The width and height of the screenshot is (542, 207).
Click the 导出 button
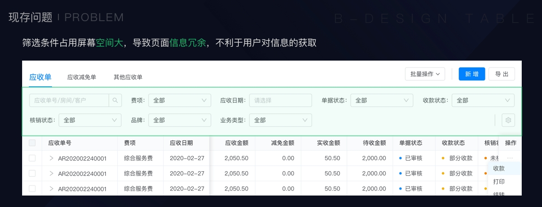(x=502, y=74)
